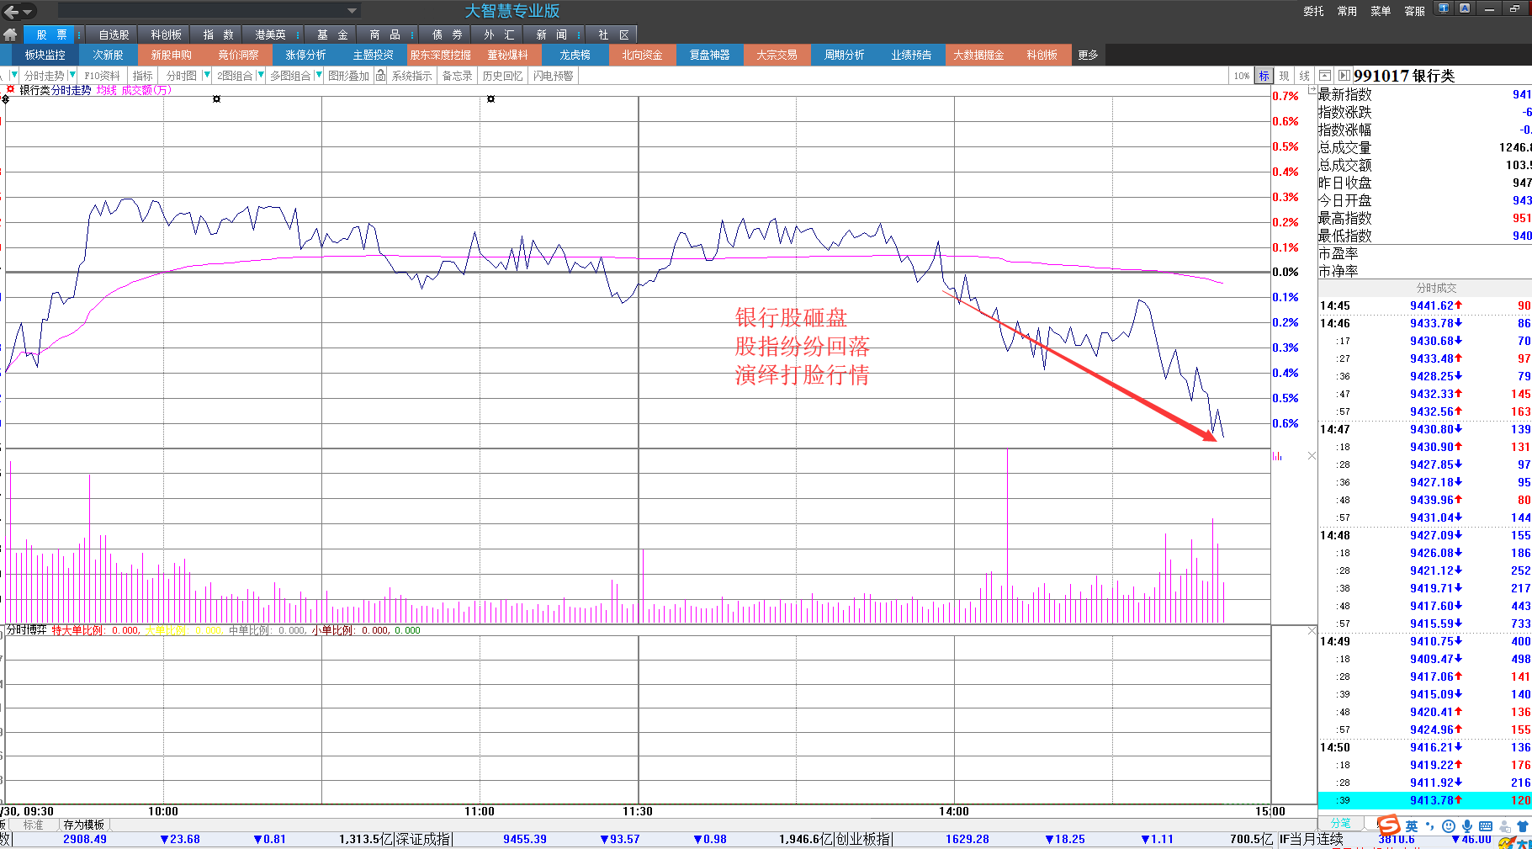
Task: Click the font size 'A' icon
Action: pyautogui.click(x=1465, y=8)
